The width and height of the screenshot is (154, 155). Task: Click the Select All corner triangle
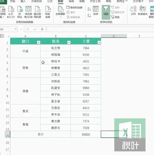click(8, 36)
